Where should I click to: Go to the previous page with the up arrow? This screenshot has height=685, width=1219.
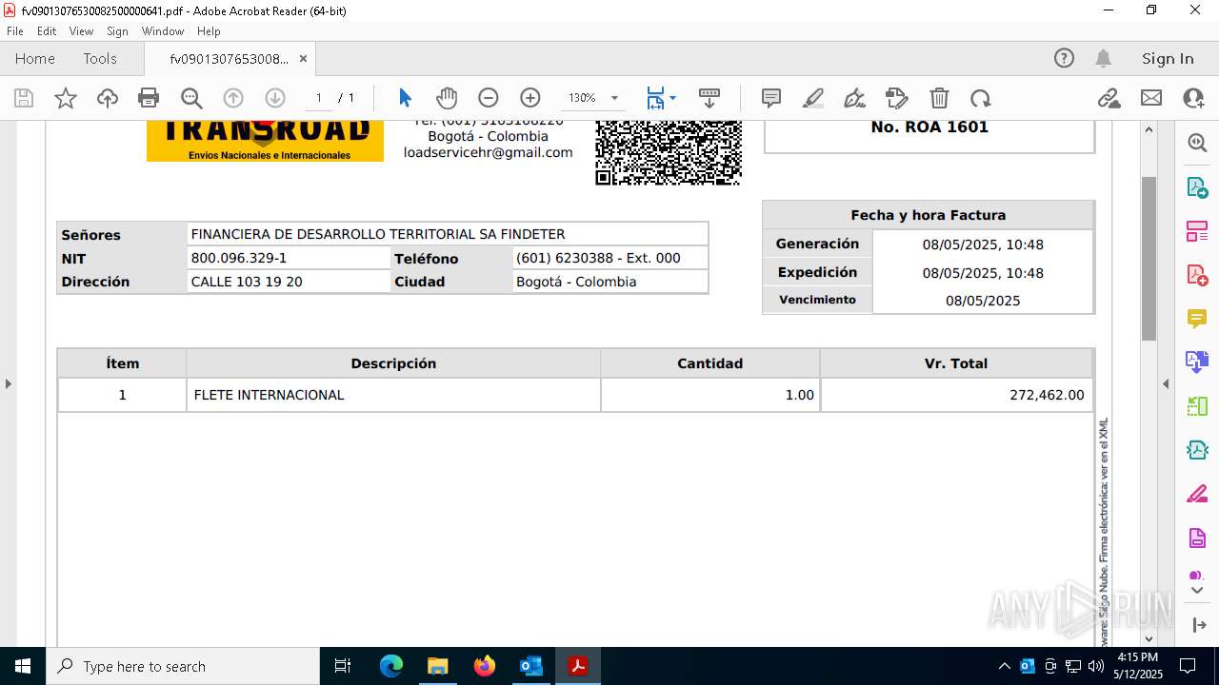point(233,98)
